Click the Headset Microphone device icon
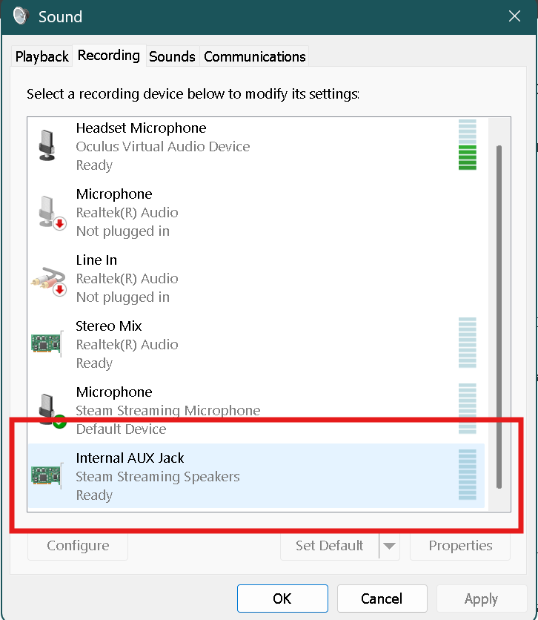Image resolution: width=538 pixels, height=620 pixels. (x=47, y=146)
